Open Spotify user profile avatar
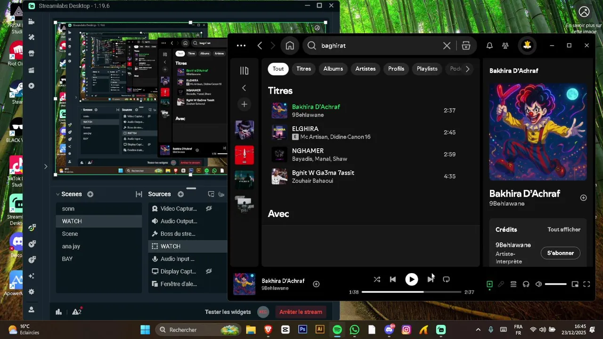This screenshot has height=339, width=603. pos(527,46)
